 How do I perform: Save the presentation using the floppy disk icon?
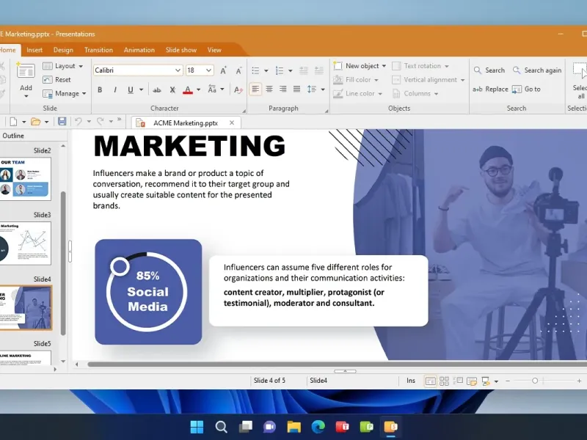pyautogui.click(x=62, y=121)
